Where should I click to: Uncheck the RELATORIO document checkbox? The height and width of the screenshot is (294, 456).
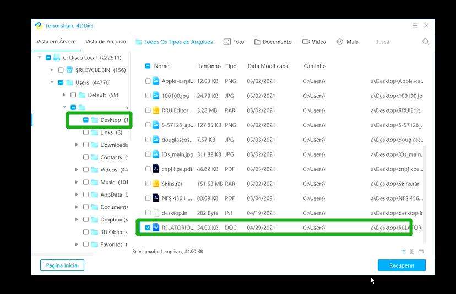(x=148, y=228)
